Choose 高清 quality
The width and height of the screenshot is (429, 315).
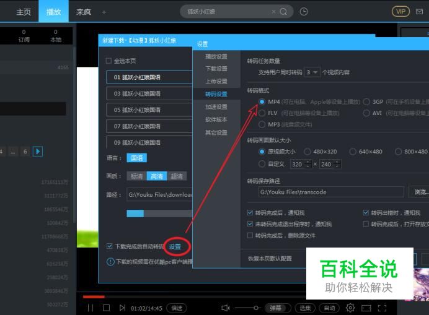157,176
